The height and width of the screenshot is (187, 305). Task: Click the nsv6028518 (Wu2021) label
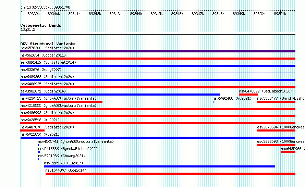point(40,120)
